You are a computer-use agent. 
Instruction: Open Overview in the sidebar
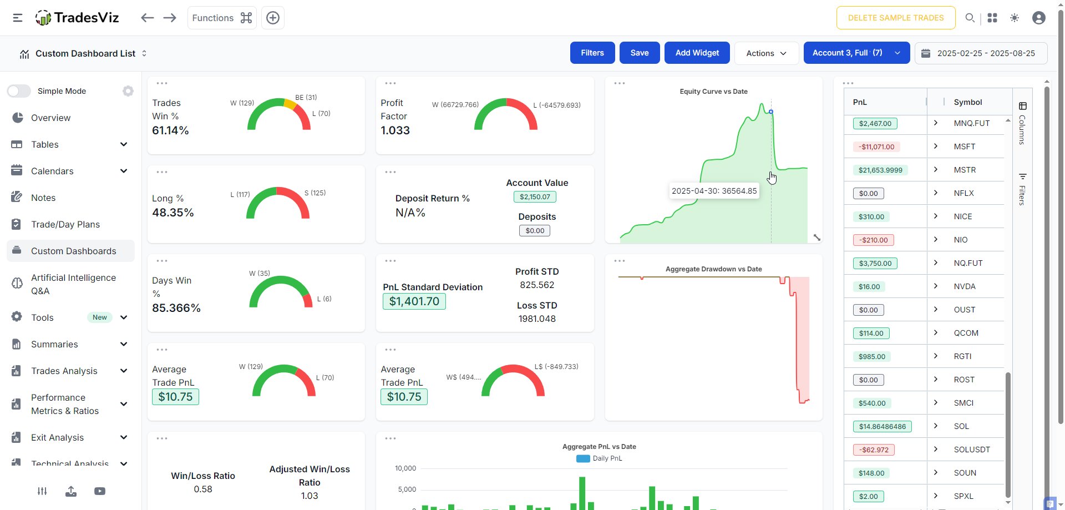pos(70,118)
